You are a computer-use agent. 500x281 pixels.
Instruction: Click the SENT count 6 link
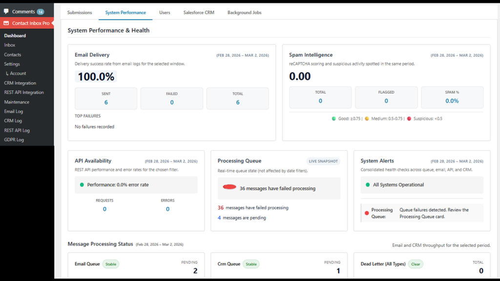[105, 101]
